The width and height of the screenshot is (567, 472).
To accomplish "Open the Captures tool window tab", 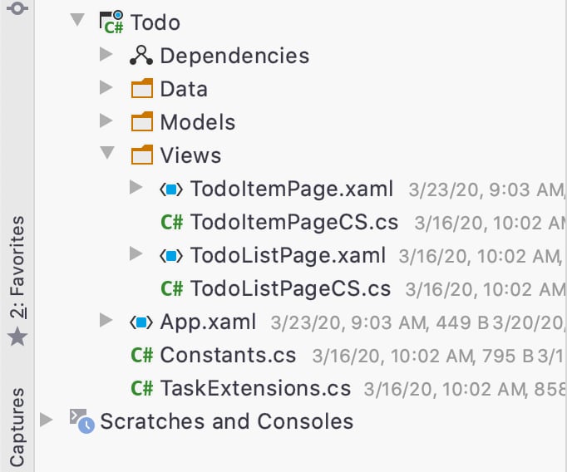I will [x=17, y=425].
